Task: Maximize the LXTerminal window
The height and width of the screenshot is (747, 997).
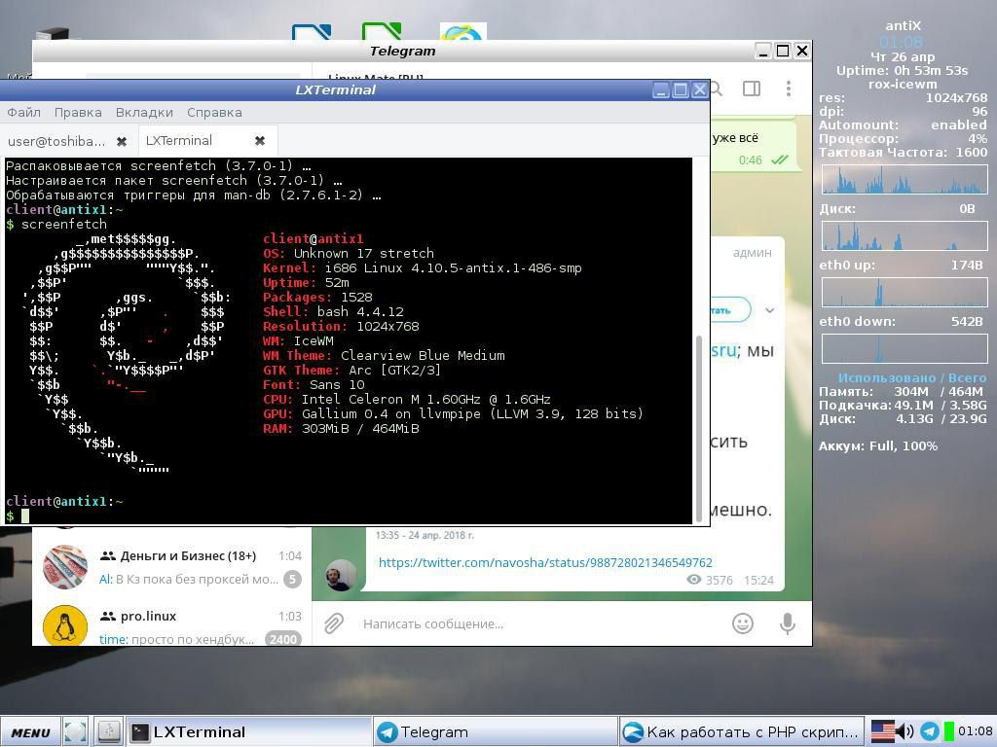Action: (681, 89)
